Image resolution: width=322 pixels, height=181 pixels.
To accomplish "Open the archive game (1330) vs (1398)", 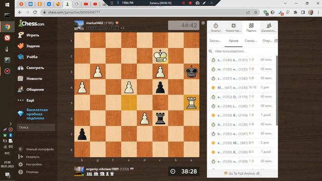I will coord(242,152).
